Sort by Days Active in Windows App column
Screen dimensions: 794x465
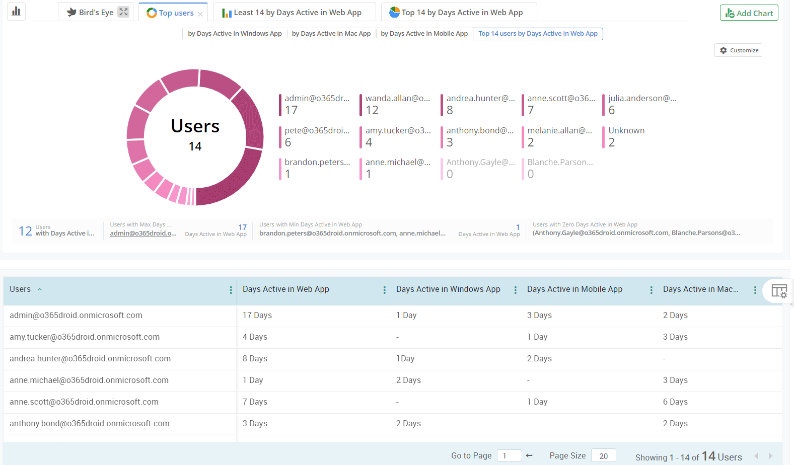pos(448,289)
